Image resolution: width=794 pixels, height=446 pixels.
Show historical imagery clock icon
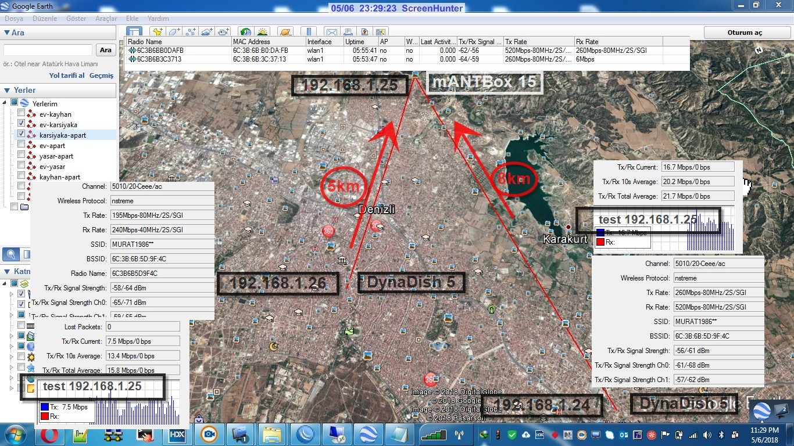click(245, 31)
